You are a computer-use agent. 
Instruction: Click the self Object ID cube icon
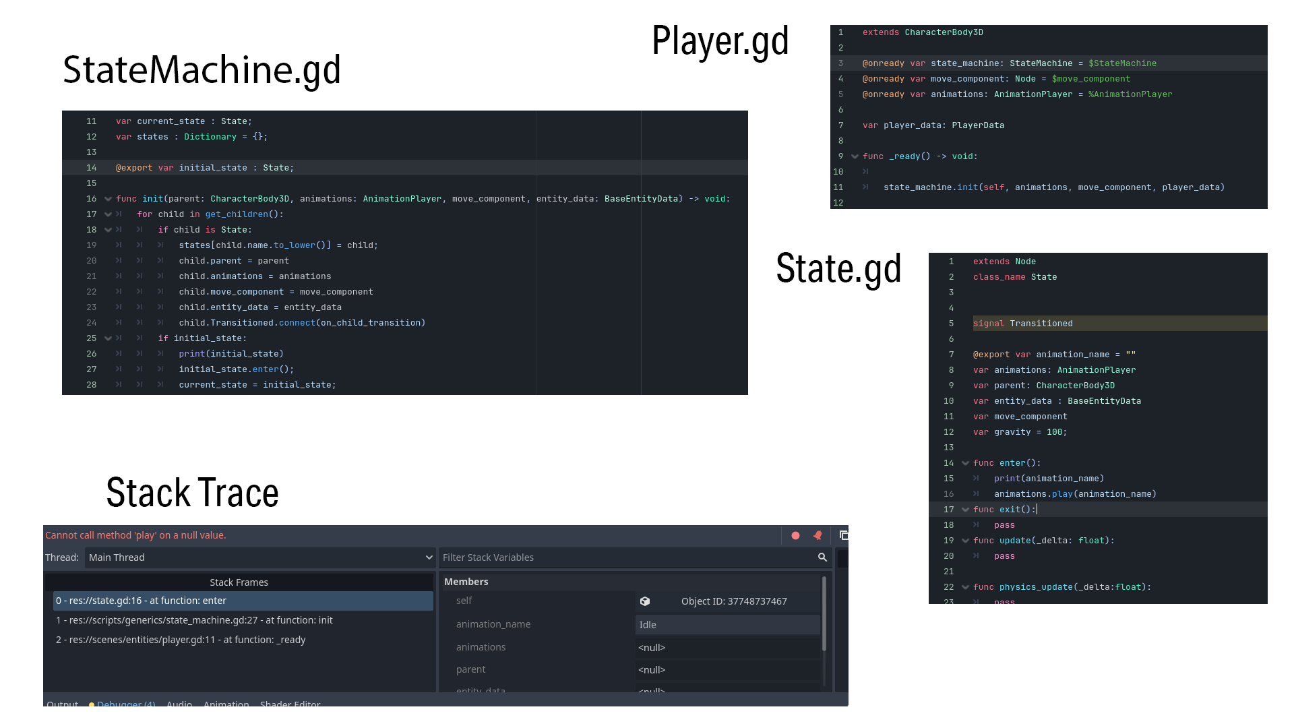click(x=645, y=601)
